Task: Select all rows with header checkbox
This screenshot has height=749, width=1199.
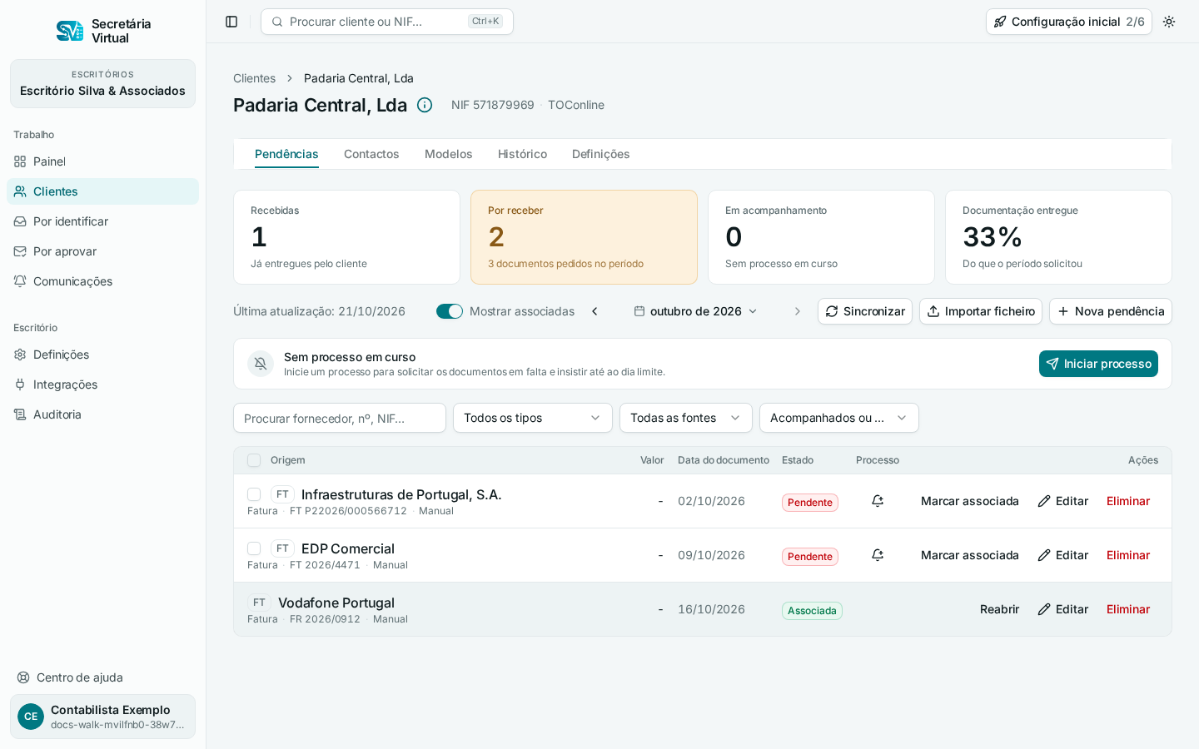Action: point(254,460)
